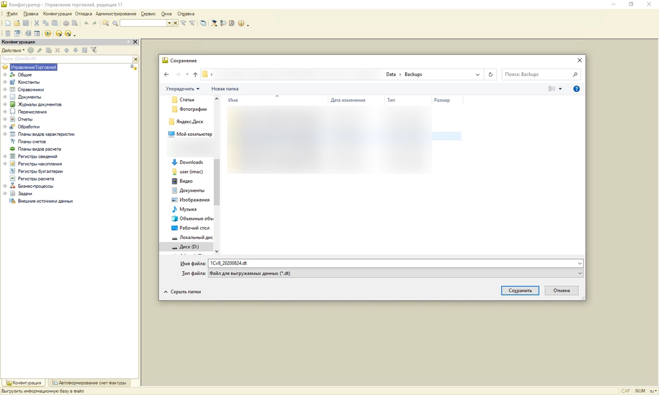Expand the Регистры сведений tree node
659x395 pixels.
(5, 156)
